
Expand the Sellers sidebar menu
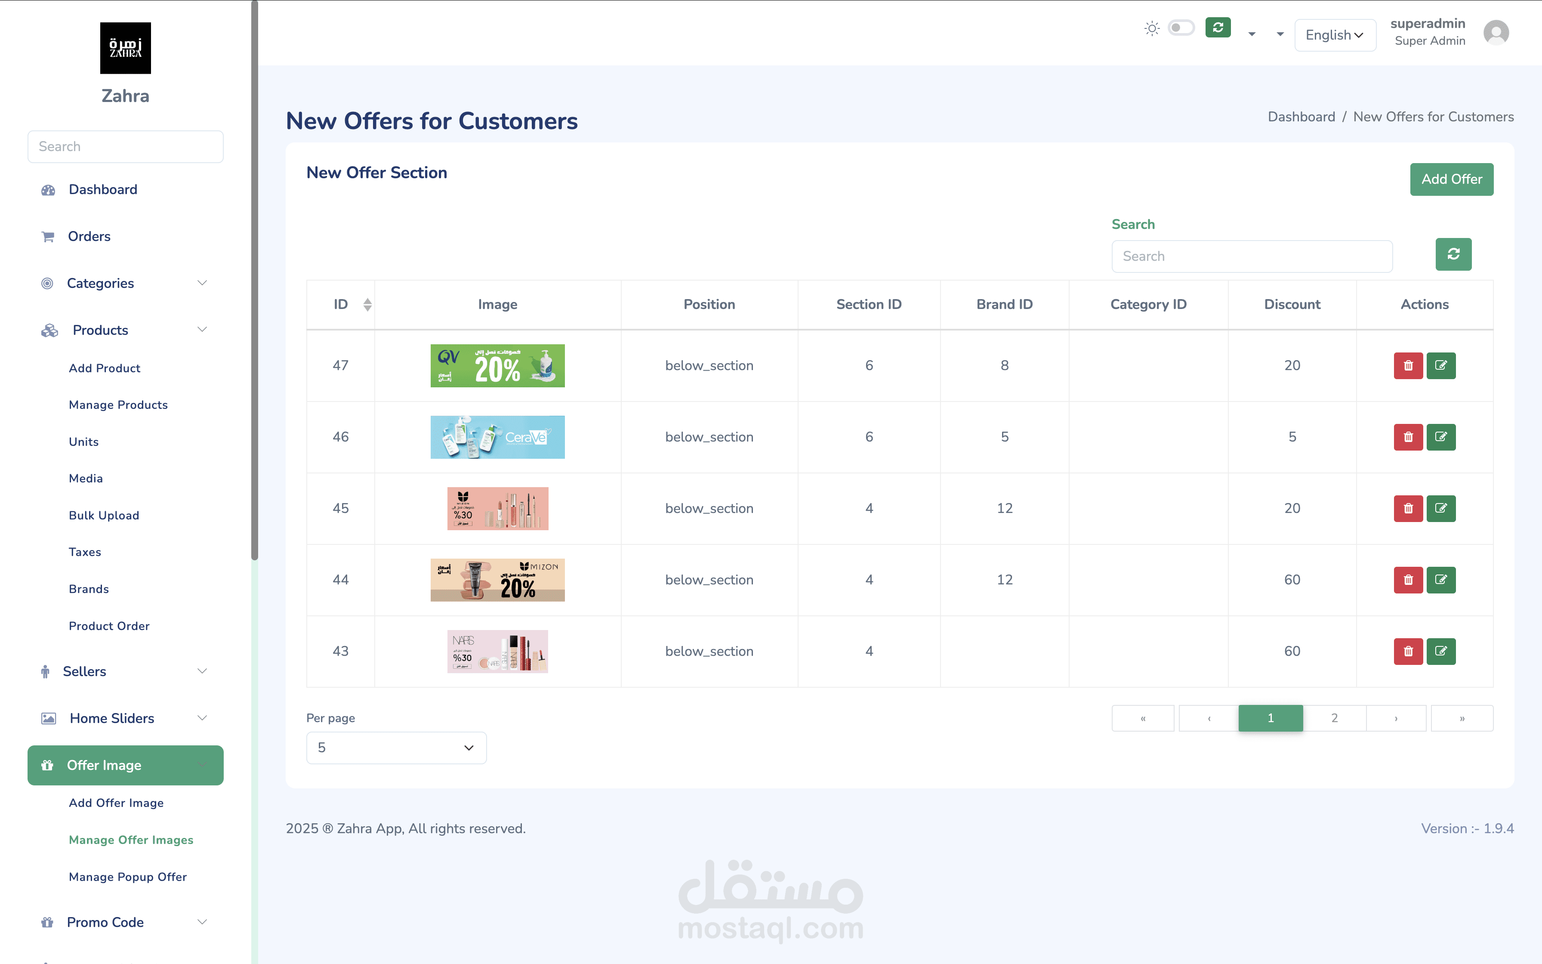click(x=126, y=671)
